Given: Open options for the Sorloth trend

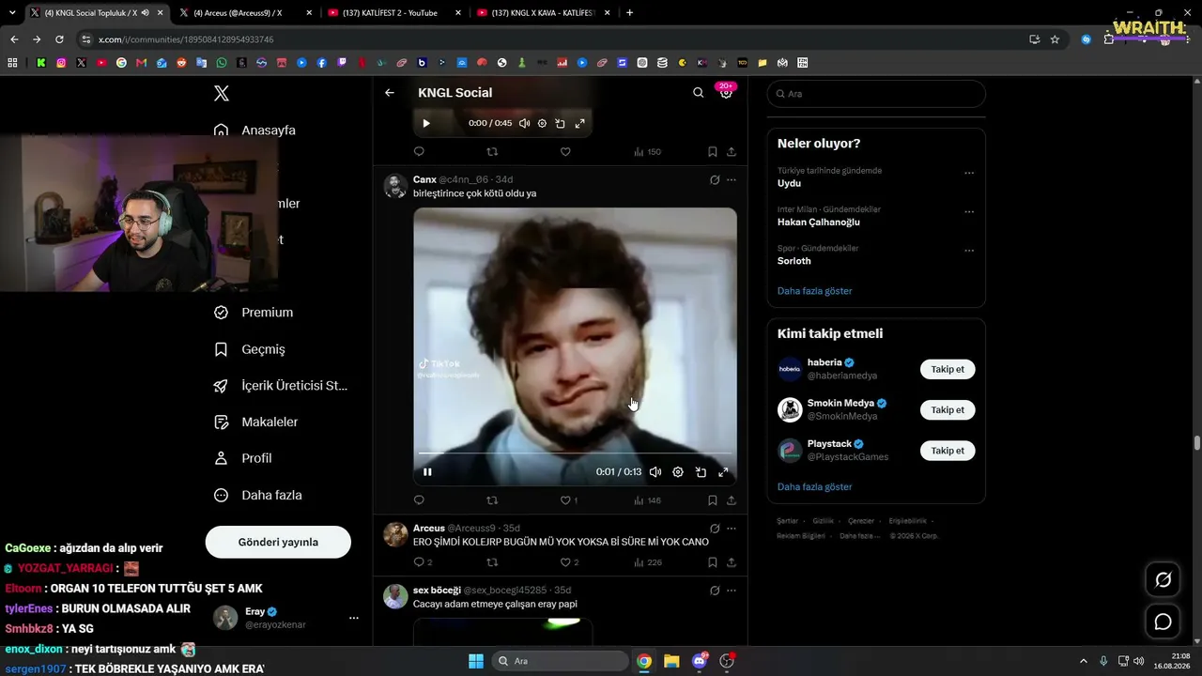Looking at the screenshot, I should pos(969,251).
